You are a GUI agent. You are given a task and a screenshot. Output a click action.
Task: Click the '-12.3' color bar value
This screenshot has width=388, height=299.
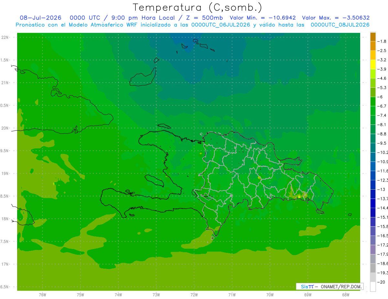click(x=383, y=180)
